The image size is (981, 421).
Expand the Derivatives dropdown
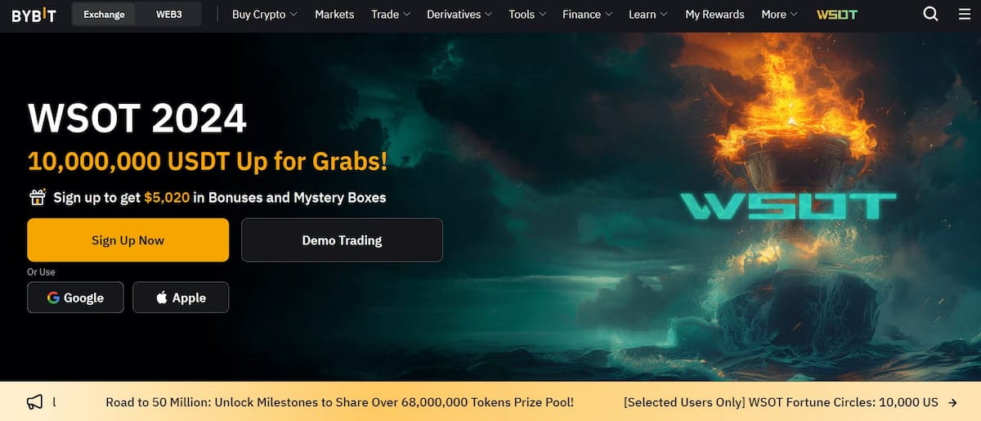459,15
